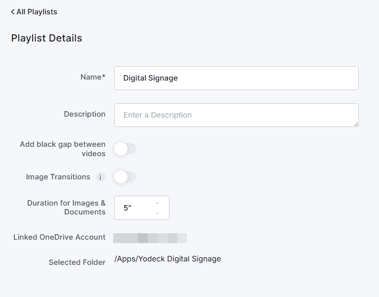This screenshot has width=379, height=297.
Task: Enable the Image Transitions switch
Action: (125, 177)
